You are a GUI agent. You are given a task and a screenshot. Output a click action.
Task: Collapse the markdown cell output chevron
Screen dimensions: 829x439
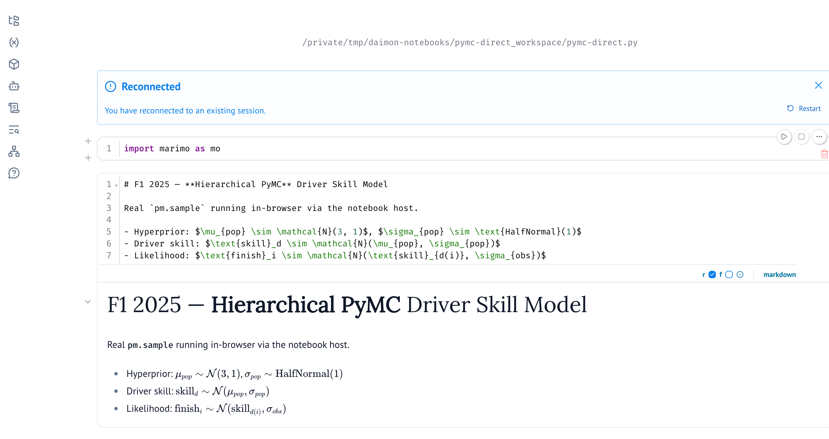88,302
